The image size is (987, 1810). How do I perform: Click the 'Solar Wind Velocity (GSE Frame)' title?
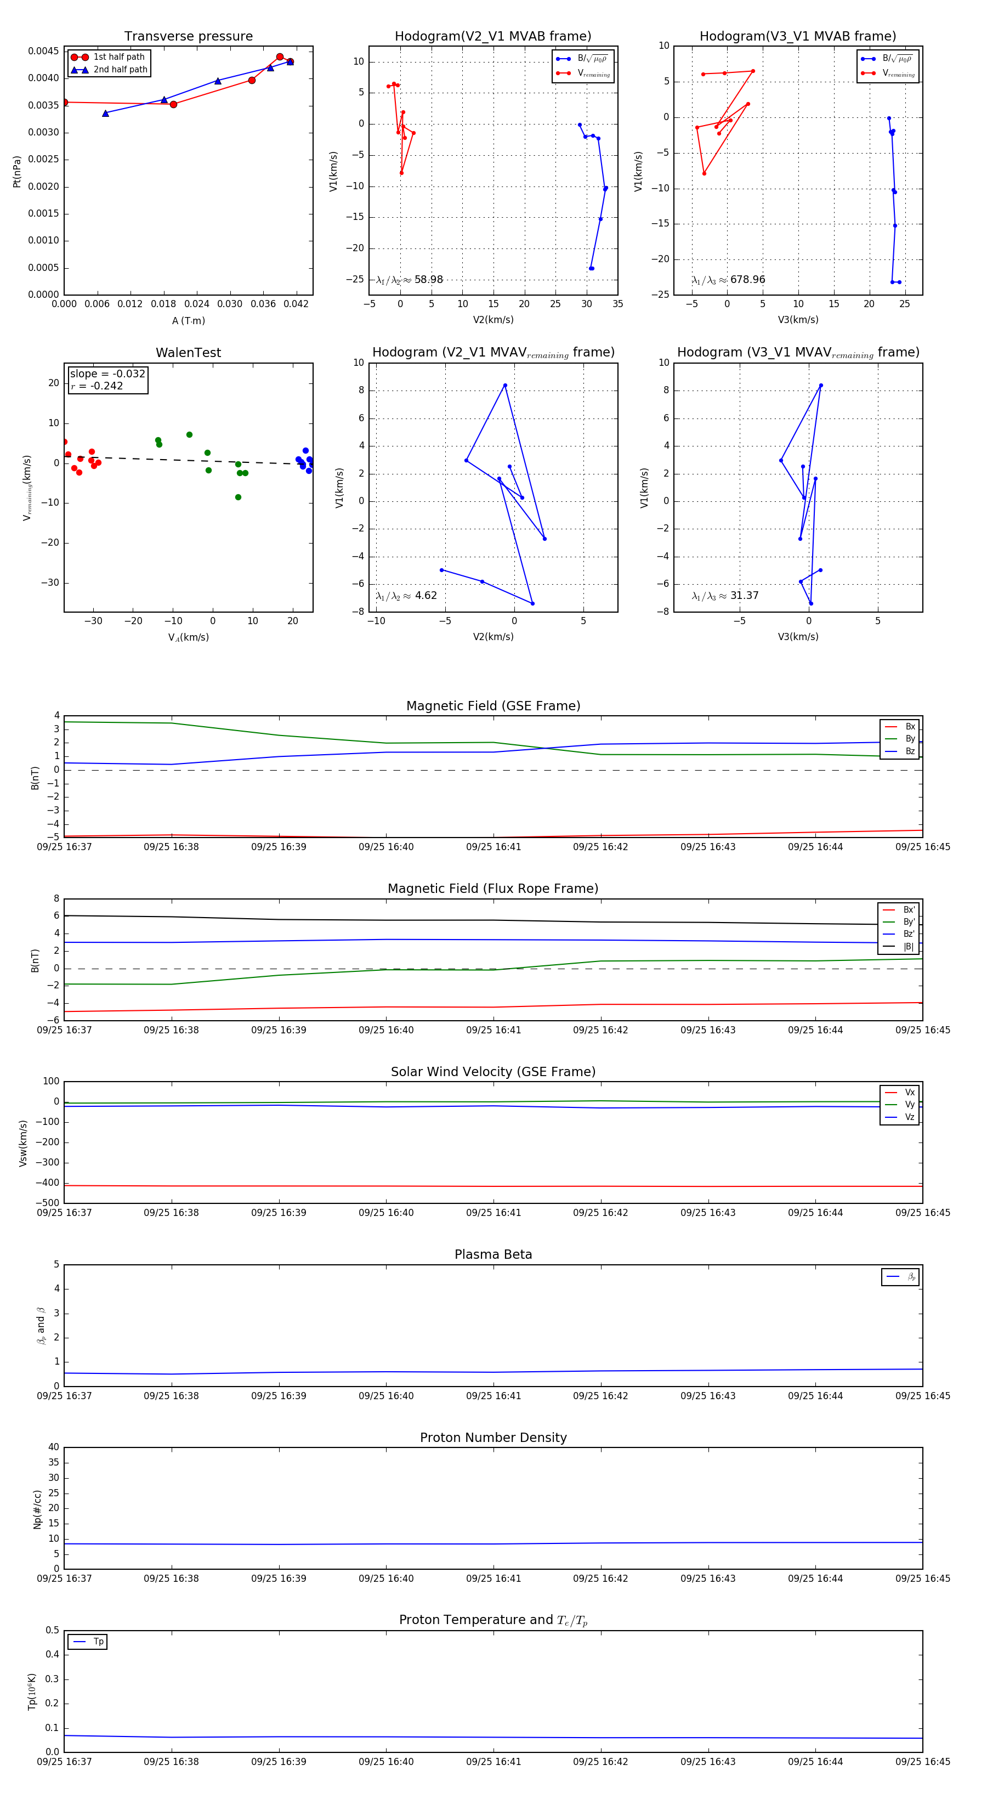coord(493,1072)
